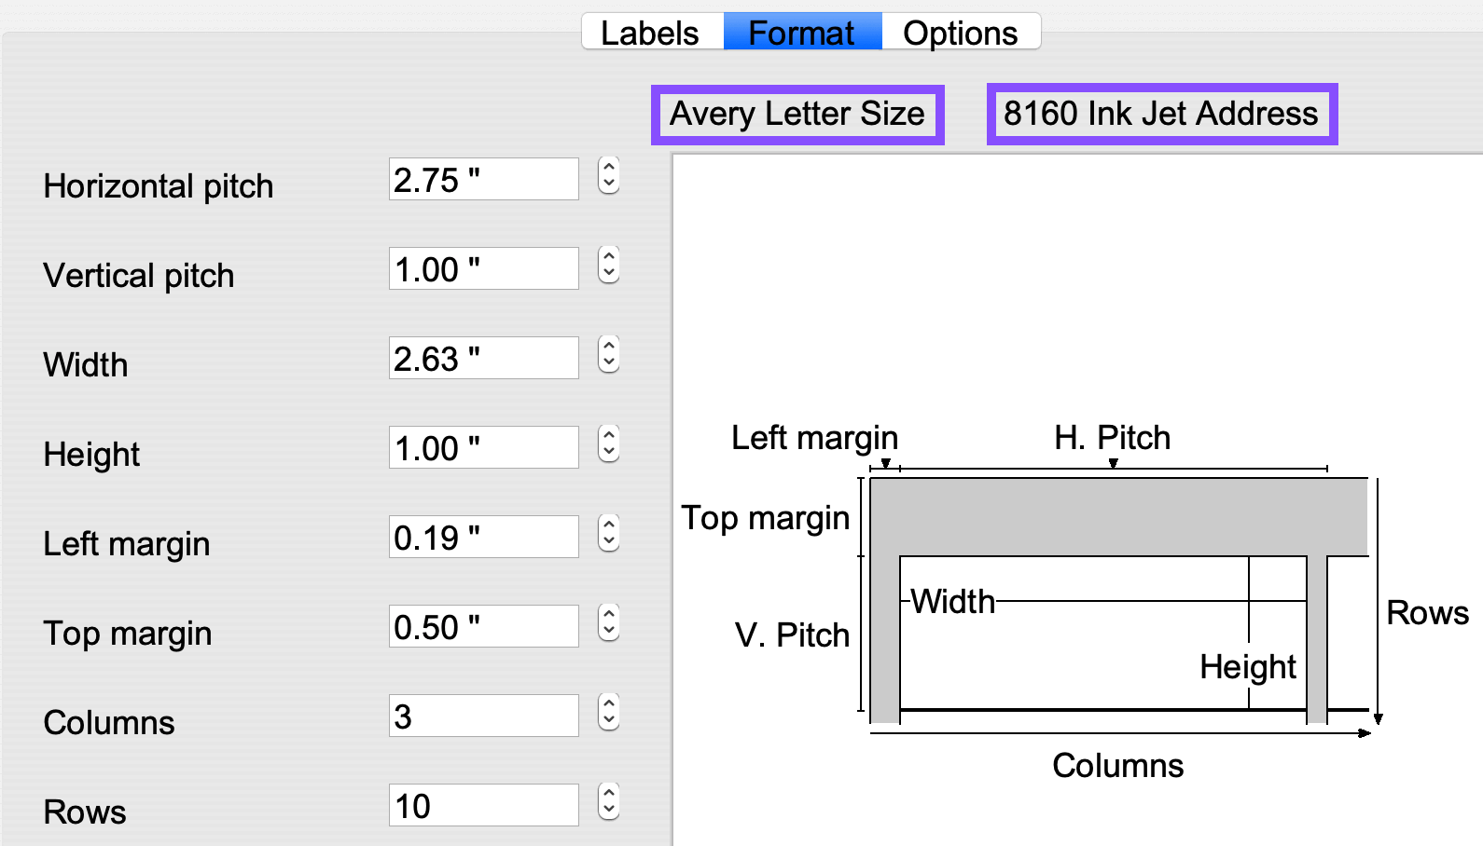Click the "Columns" label beside the 3 field
This screenshot has height=846, width=1483.
pyautogui.click(x=109, y=723)
